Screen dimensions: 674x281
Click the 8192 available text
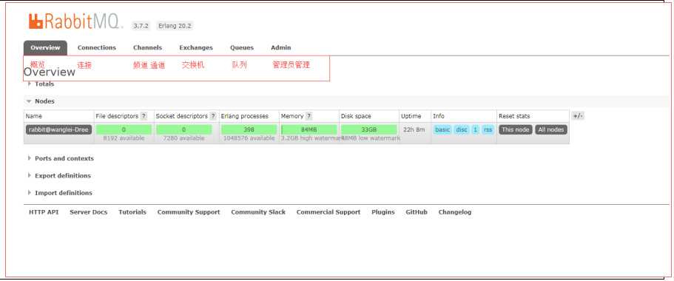[x=124, y=138]
